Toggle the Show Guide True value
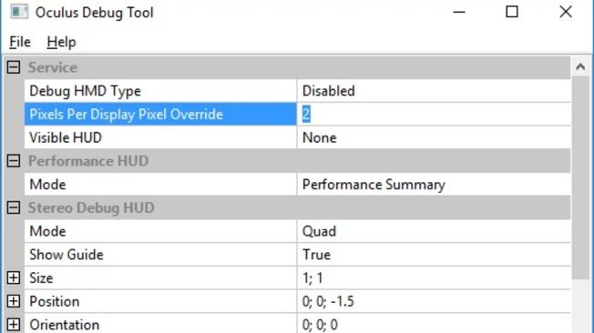Screen dimensions: 594x333 [434, 254]
